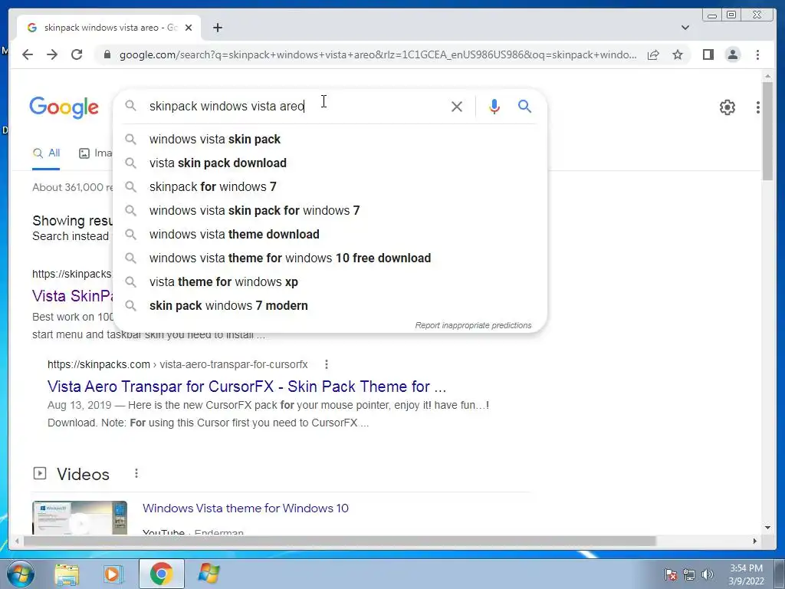
Task: Open Chrome side panel
Action: pyautogui.click(x=708, y=54)
